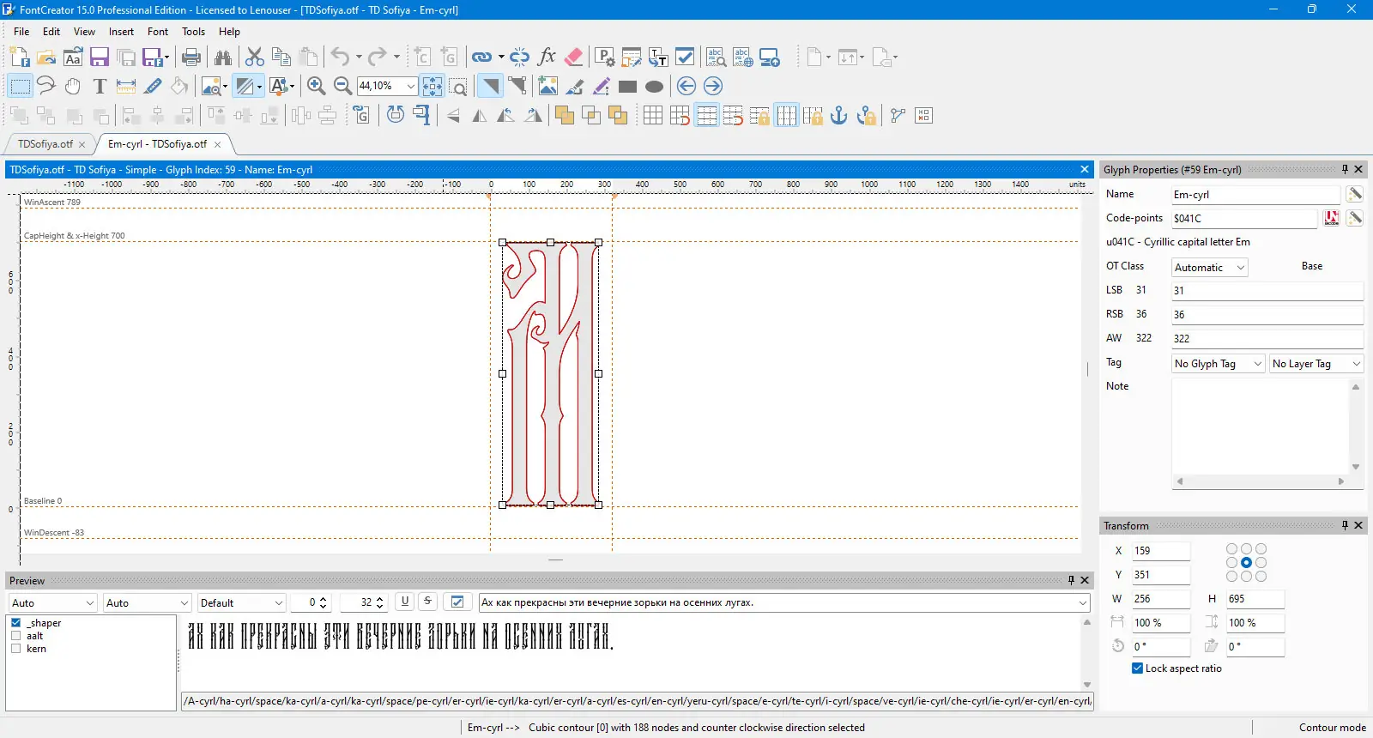Open the Font menu
This screenshot has width=1373, height=738.
pyautogui.click(x=157, y=32)
